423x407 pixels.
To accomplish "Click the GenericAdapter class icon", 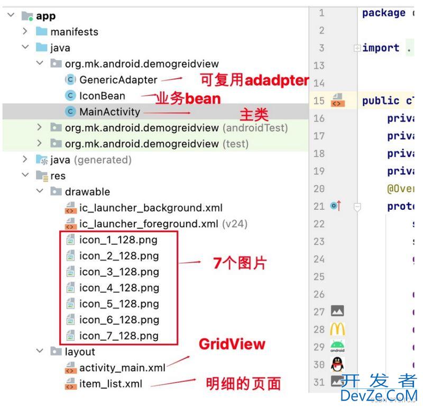I will (x=70, y=80).
